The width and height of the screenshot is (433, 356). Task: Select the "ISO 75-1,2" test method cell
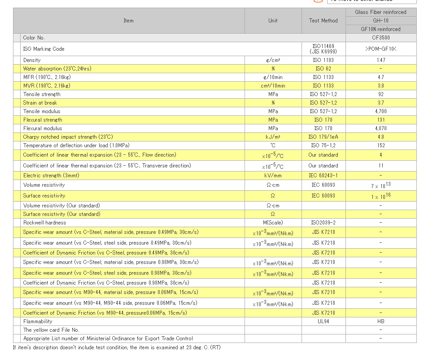point(324,146)
